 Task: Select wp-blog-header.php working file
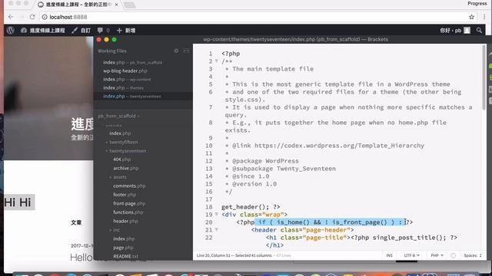click(x=143, y=71)
